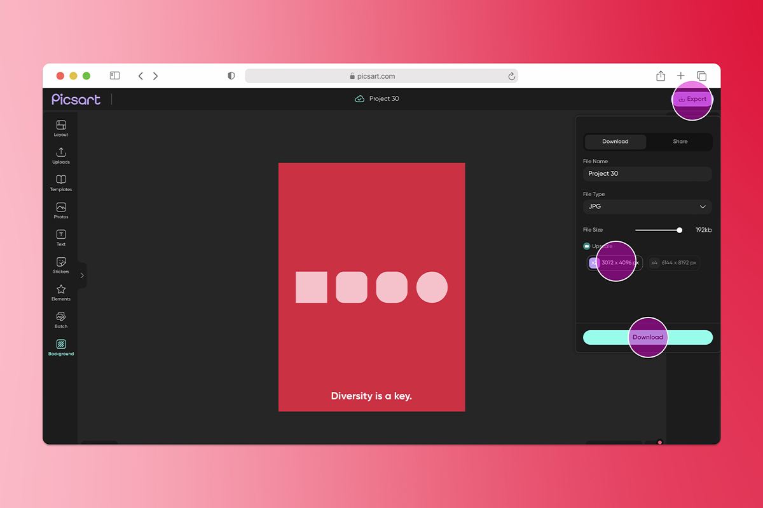Enable the Upscale toggle

586,246
